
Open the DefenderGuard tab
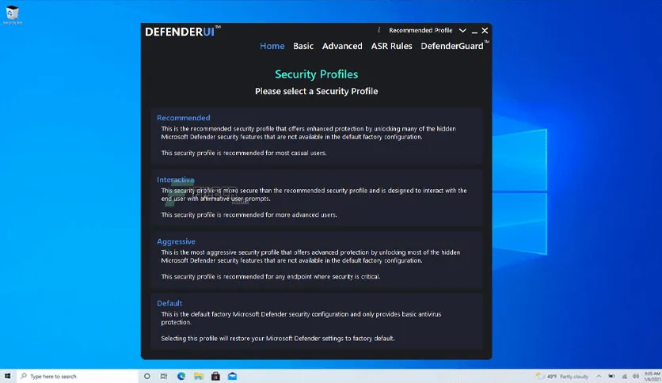pyautogui.click(x=452, y=46)
